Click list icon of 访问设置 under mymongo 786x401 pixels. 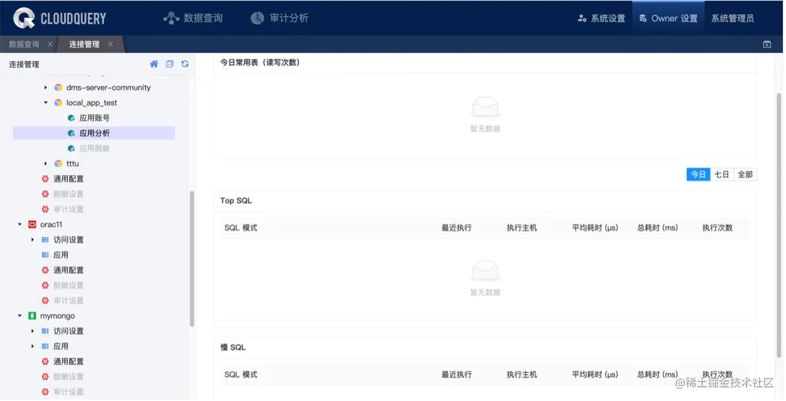click(x=45, y=331)
